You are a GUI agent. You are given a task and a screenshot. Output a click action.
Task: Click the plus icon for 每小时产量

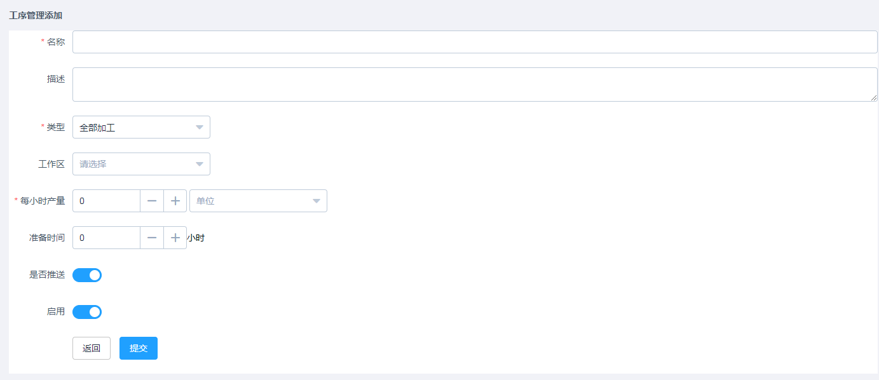click(175, 201)
